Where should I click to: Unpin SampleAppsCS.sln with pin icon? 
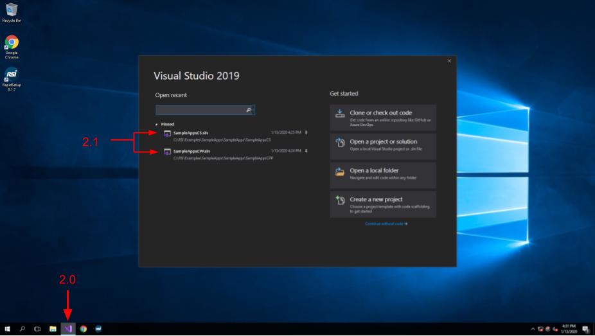pos(306,133)
